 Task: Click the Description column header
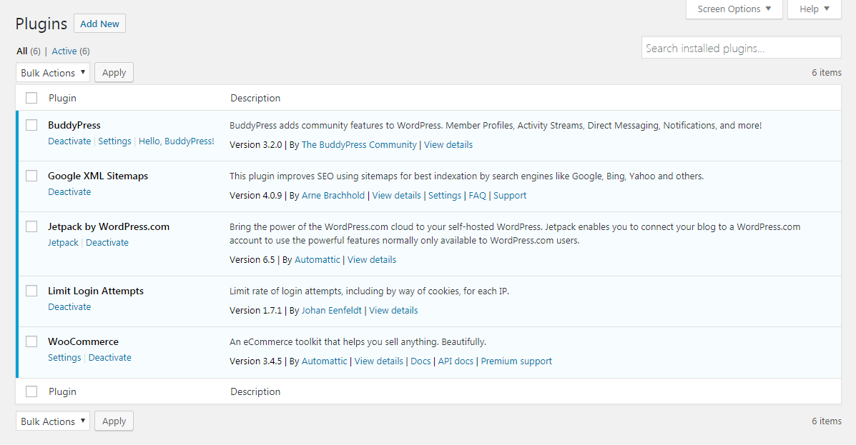coord(255,98)
